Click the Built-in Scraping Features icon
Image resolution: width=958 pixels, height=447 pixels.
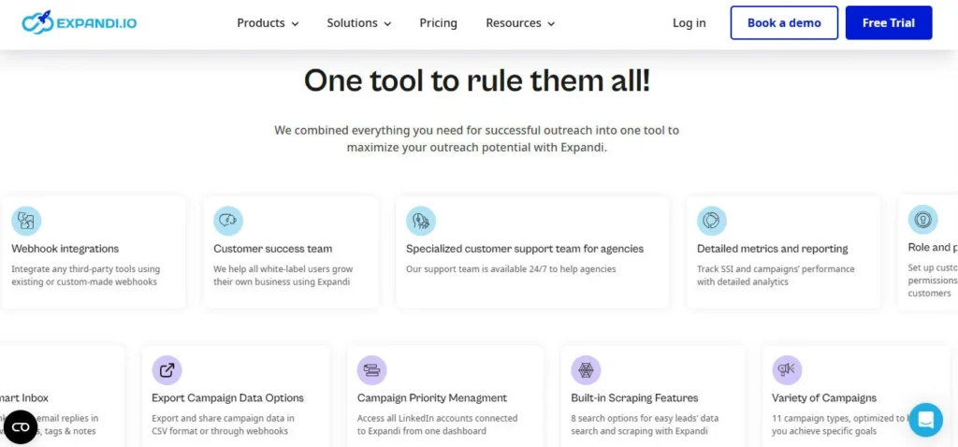[x=586, y=370]
